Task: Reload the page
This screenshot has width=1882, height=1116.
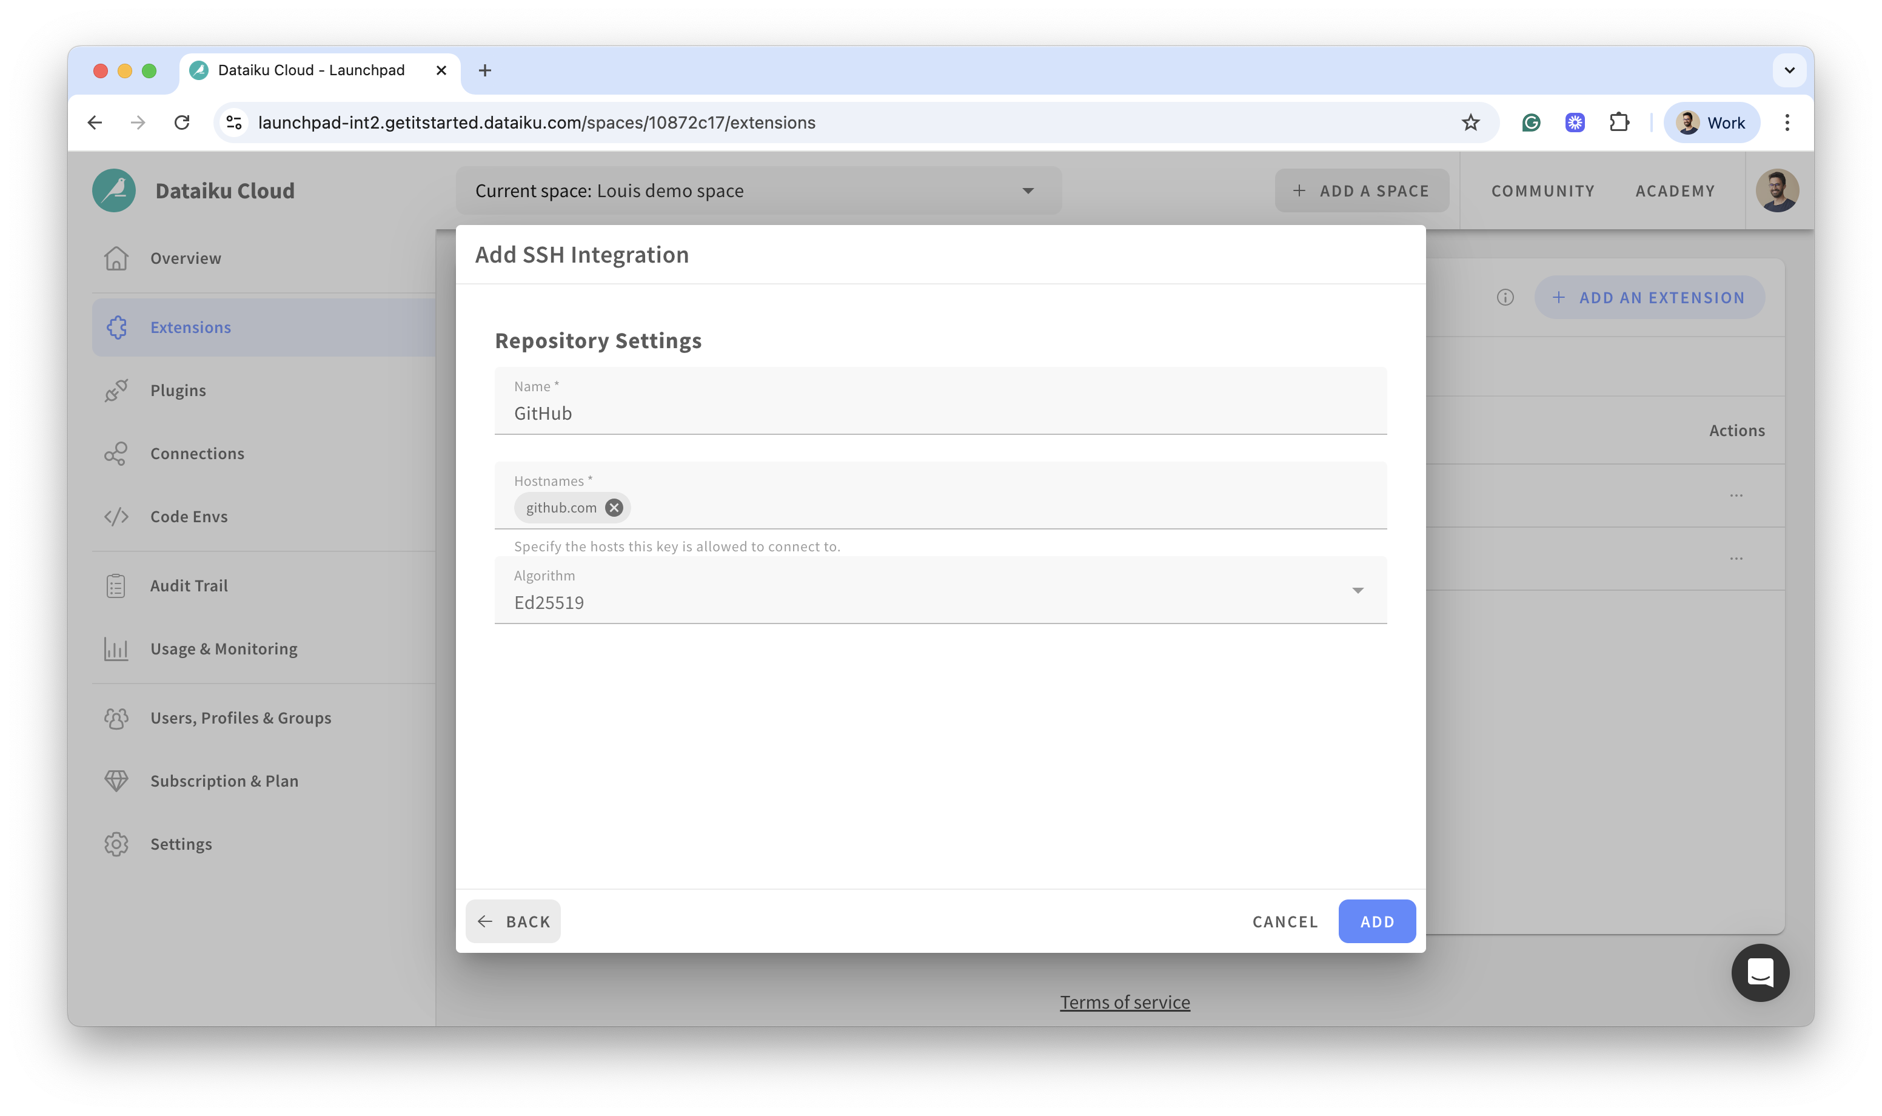Action: pos(182,123)
